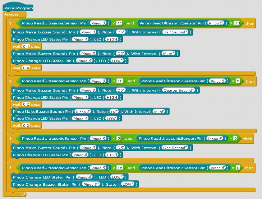The width and height of the screenshot is (262, 199).
Task: Open Pinoo 5 sensor pin dropdown beside '> 0'
Action: (215, 138)
